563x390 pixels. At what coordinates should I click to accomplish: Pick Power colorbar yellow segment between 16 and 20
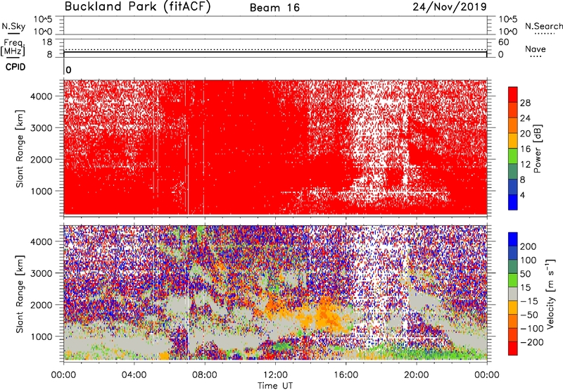(513, 141)
